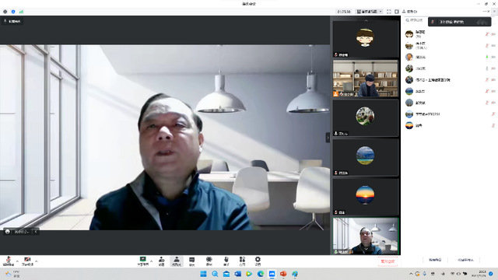Unmute the microphone in the meeting toolbar
This screenshot has width=498, height=280.
[9, 261]
